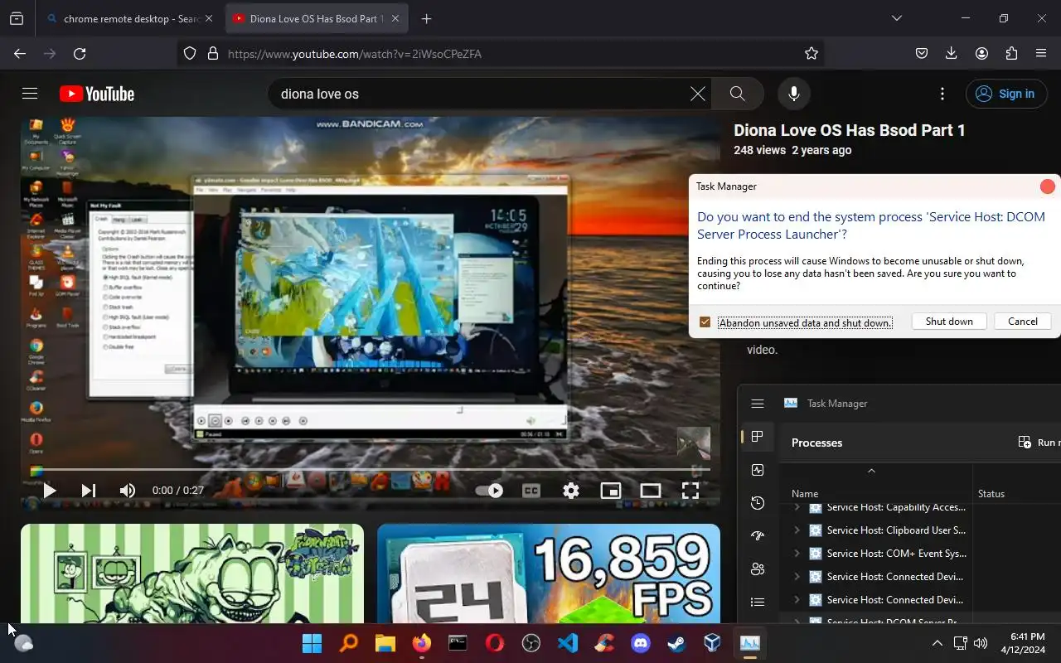
Task: Click the Firefox address bar URL
Action: tap(355, 54)
